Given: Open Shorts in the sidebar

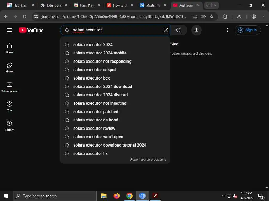Looking at the screenshot, I should pyautogui.click(x=9, y=68).
